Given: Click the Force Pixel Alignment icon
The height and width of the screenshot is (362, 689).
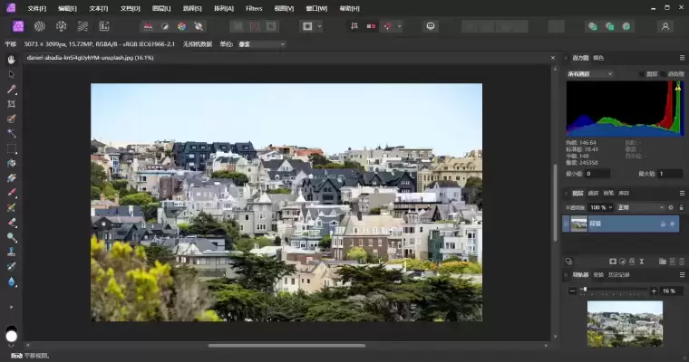Looking at the screenshot, I should pos(354,26).
